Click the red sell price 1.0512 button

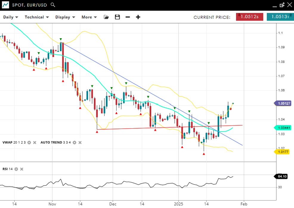[x=249, y=17]
